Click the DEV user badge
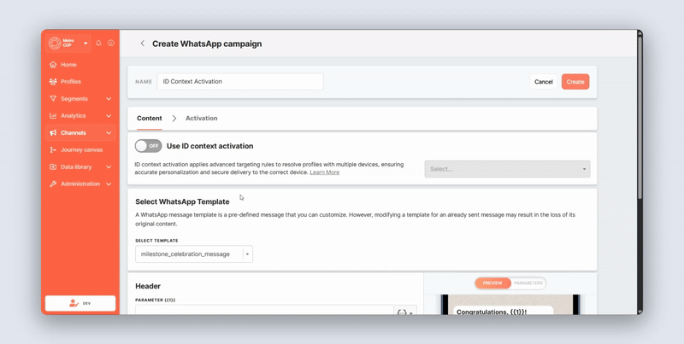684x344 pixels. click(x=80, y=303)
